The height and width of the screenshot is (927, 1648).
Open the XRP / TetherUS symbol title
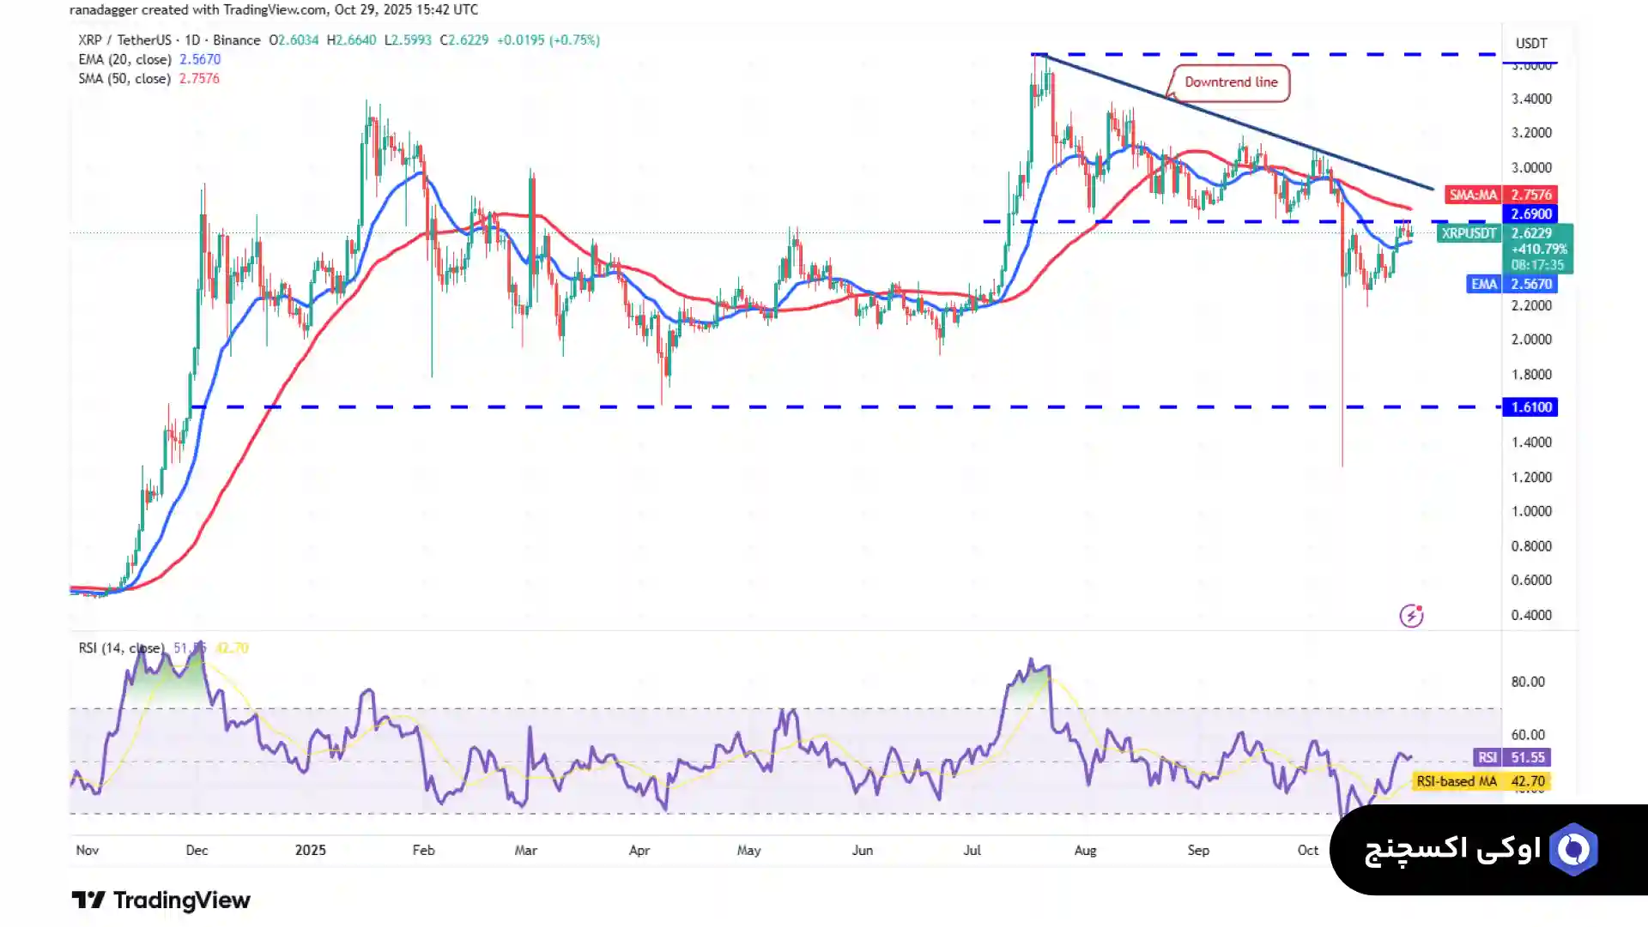[124, 40]
